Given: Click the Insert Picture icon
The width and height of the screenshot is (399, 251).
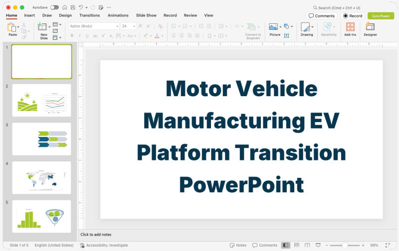Looking at the screenshot, I should coord(273,27).
